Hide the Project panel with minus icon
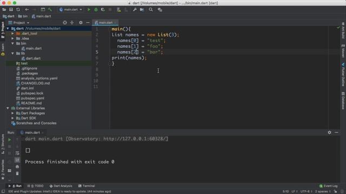The width and height of the screenshot is (346, 194). [x=88, y=23]
